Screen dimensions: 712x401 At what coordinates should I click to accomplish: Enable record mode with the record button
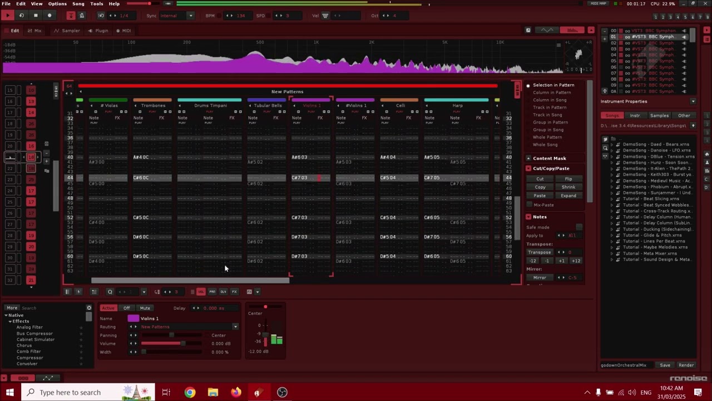50,16
